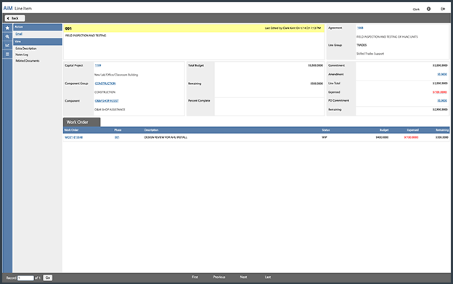Click the Action section header
This screenshot has width=453, height=284.
pyautogui.click(x=38, y=27)
